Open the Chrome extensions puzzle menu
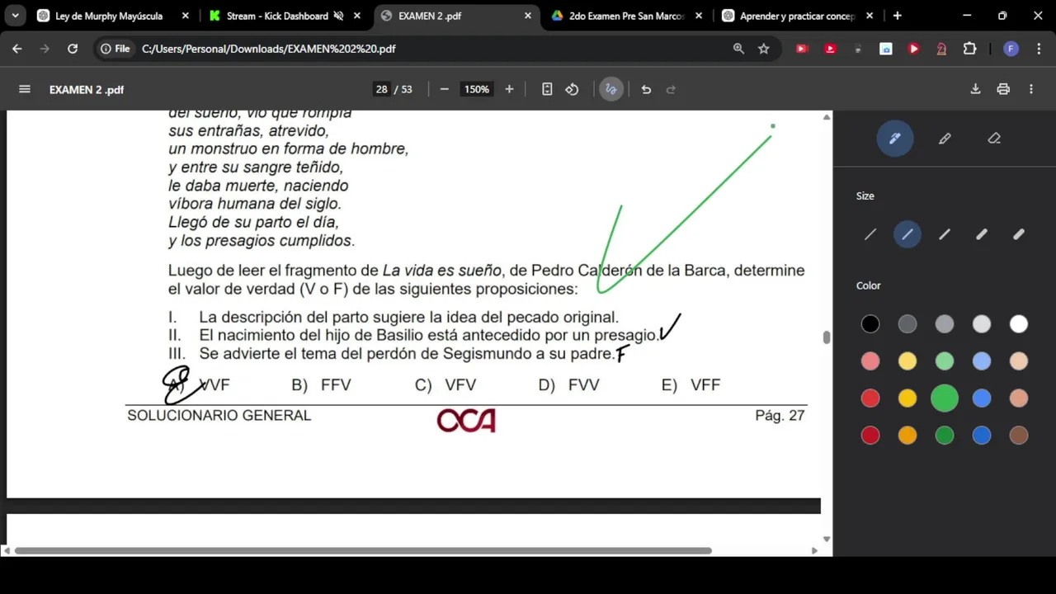Screen dimensions: 1056x594 click(970, 49)
